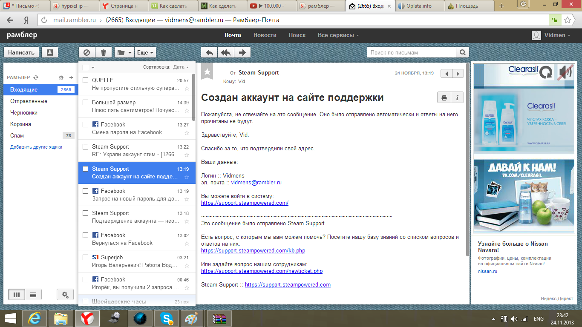
Task: Switch to list layout view icon
Action: (x=33, y=294)
